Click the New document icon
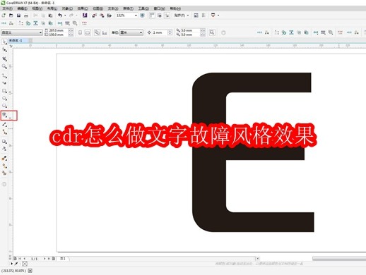The width and height of the screenshot is (366, 275). point(4,16)
